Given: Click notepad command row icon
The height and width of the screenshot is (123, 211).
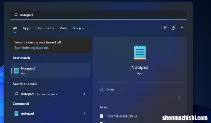Looking at the screenshot, I should (16, 113).
